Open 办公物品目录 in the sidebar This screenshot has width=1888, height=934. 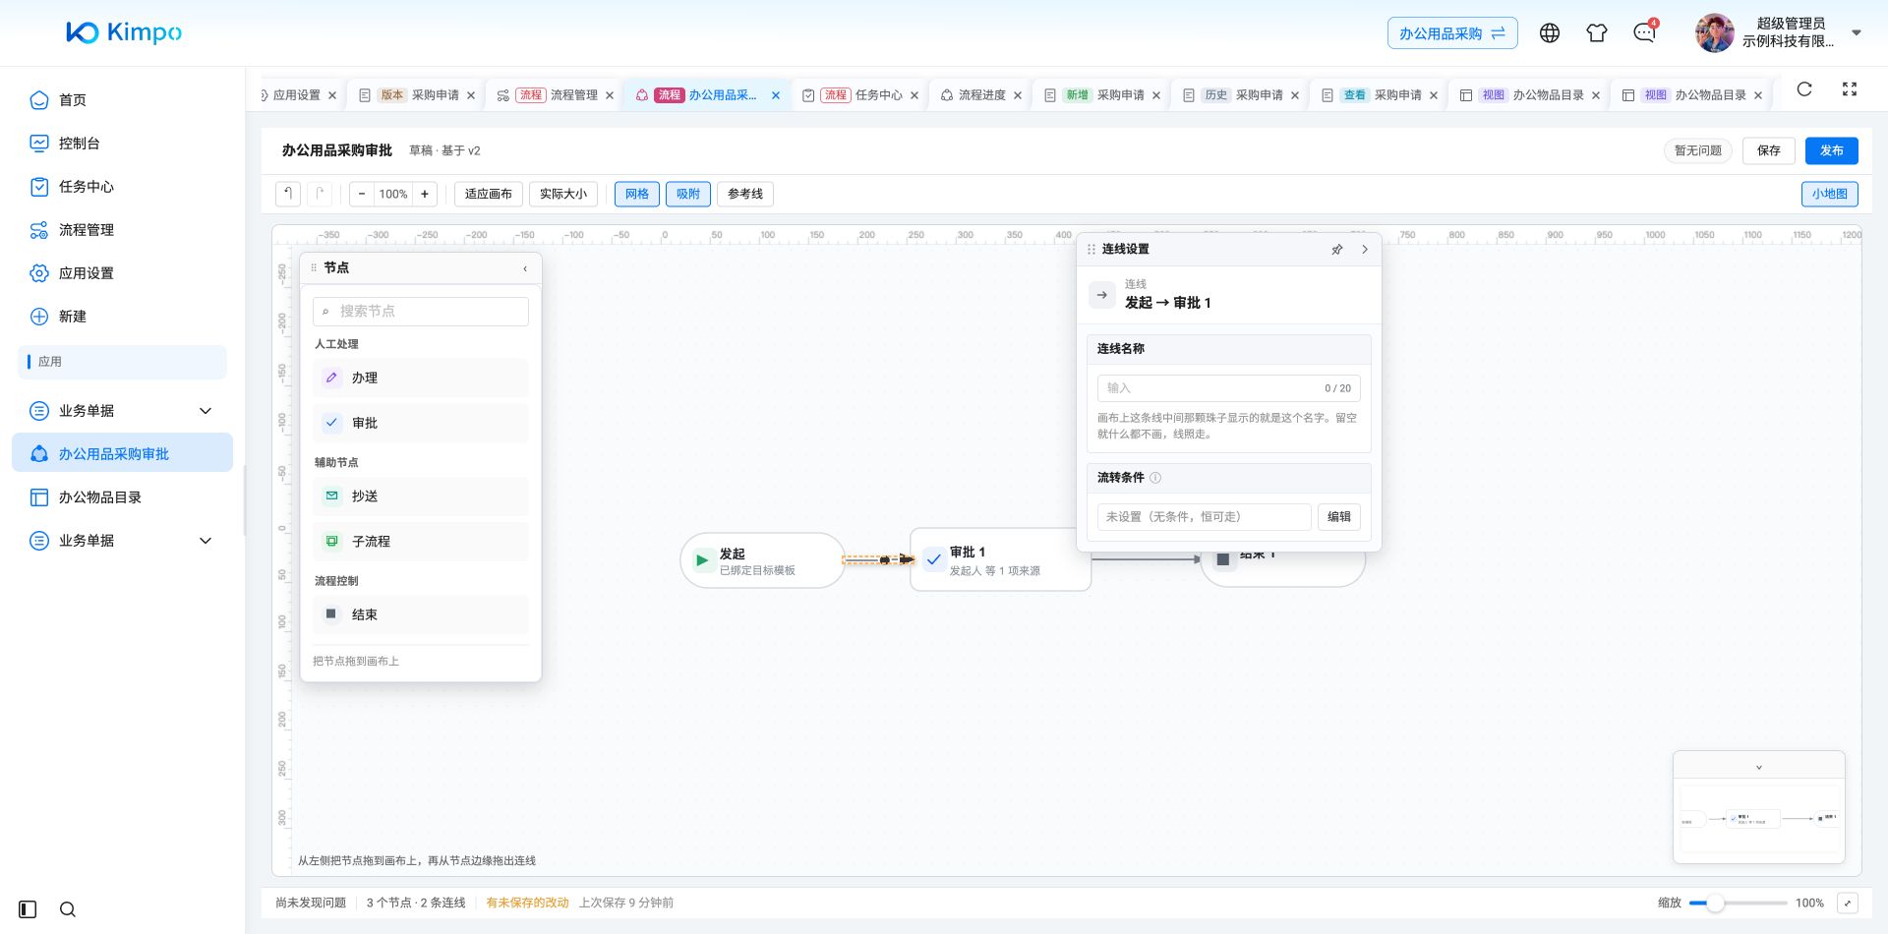[x=122, y=497]
